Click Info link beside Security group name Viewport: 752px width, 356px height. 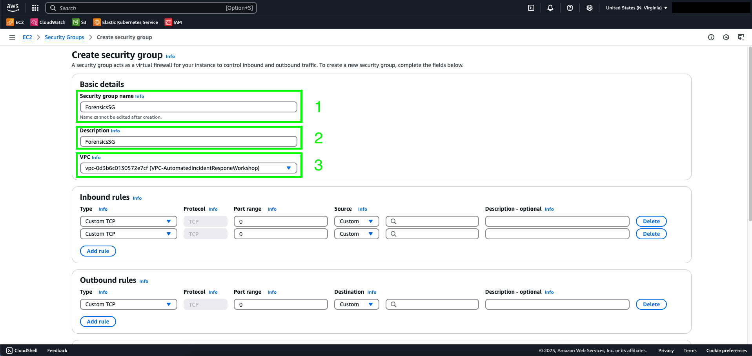[x=140, y=96]
